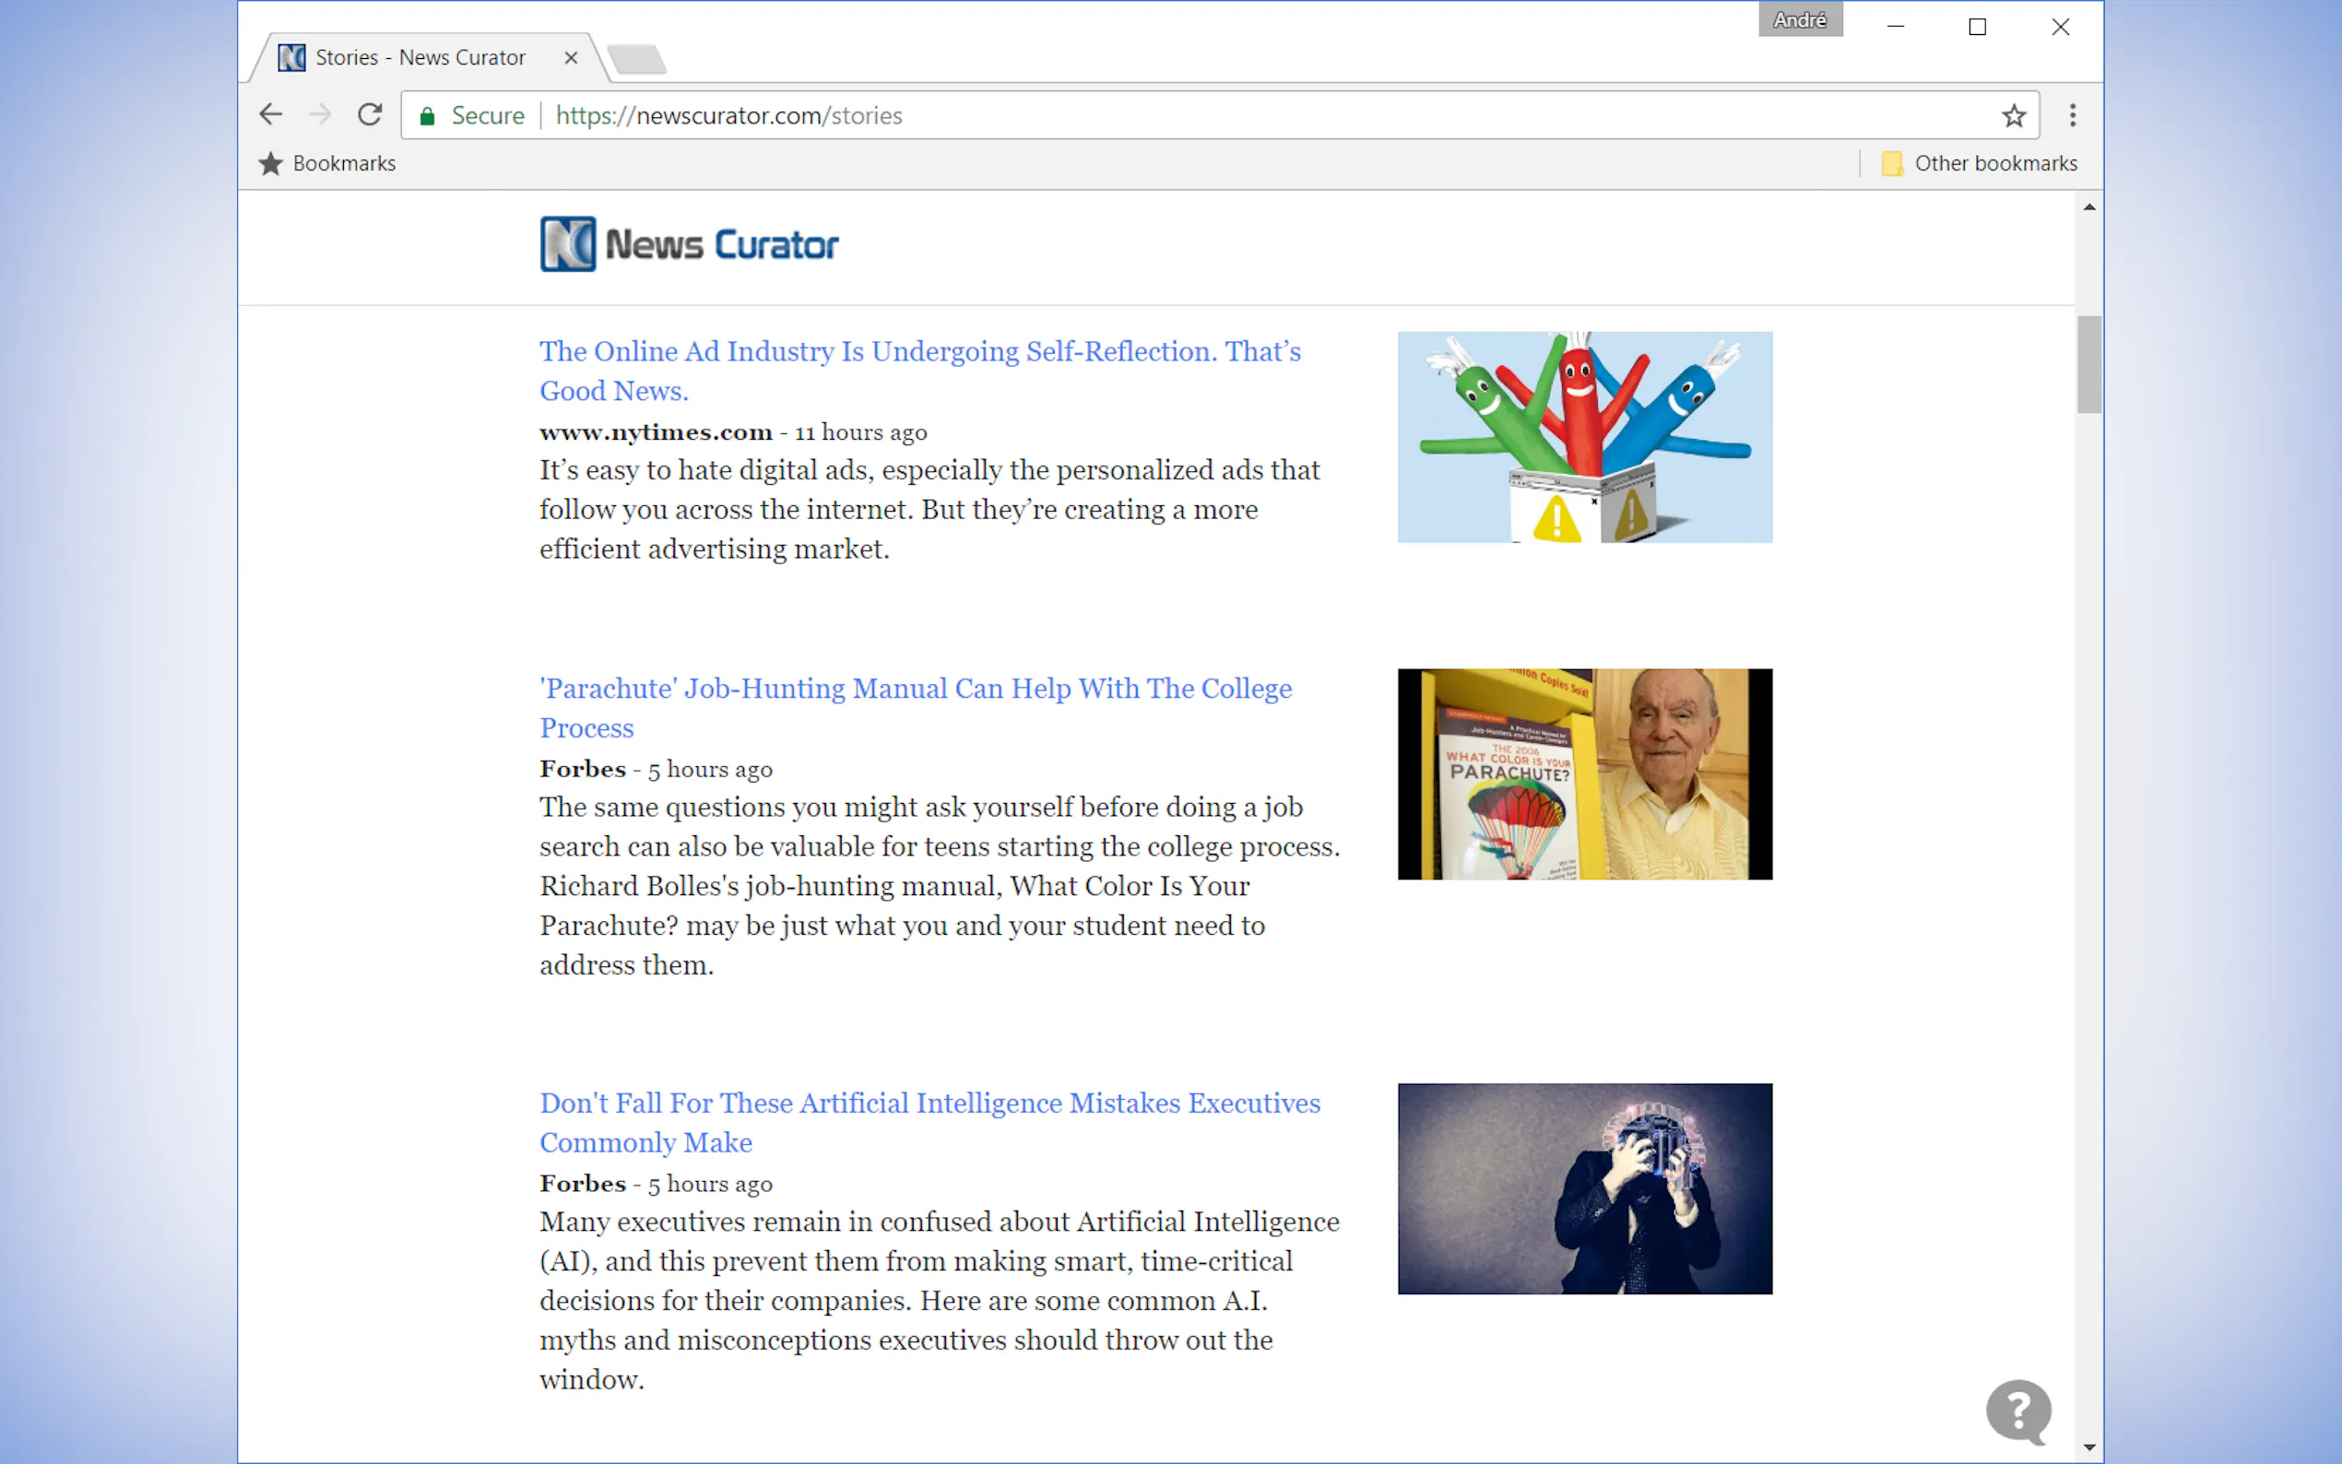Image resolution: width=2342 pixels, height=1464 pixels.
Task: Click the green Secure padlock icon
Action: (427, 116)
